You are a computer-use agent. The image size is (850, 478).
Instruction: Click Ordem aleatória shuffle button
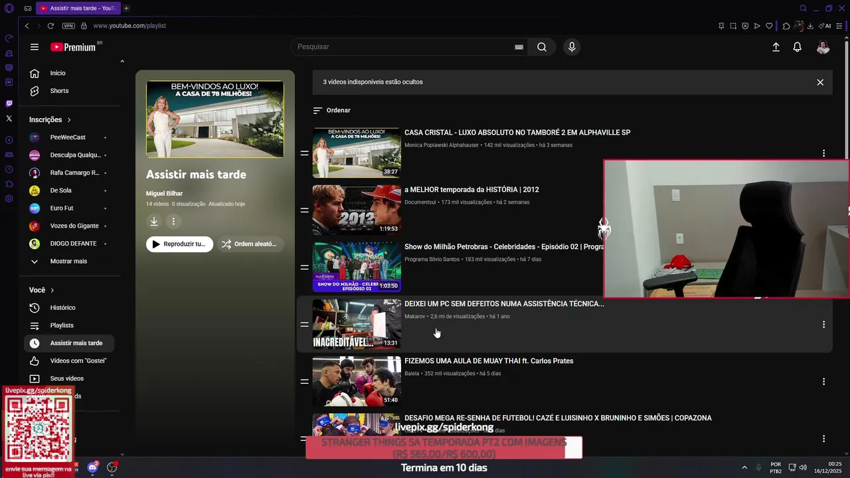point(250,244)
